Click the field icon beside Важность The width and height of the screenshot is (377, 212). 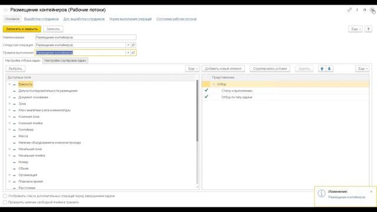pos(14,85)
